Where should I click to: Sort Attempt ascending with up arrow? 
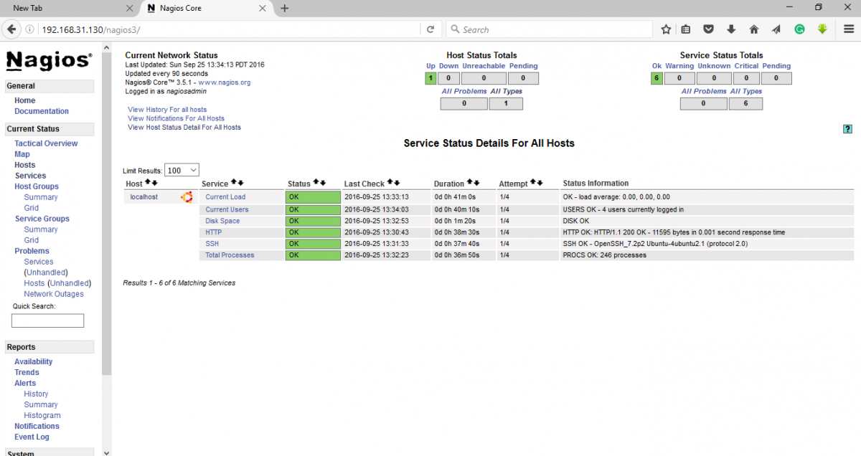pos(534,183)
